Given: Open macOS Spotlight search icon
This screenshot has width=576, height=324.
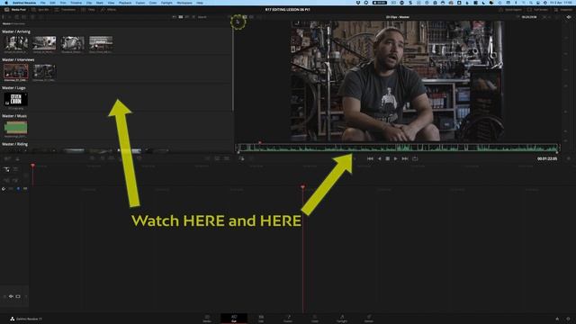Looking at the screenshot, I should click(x=531, y=3).
